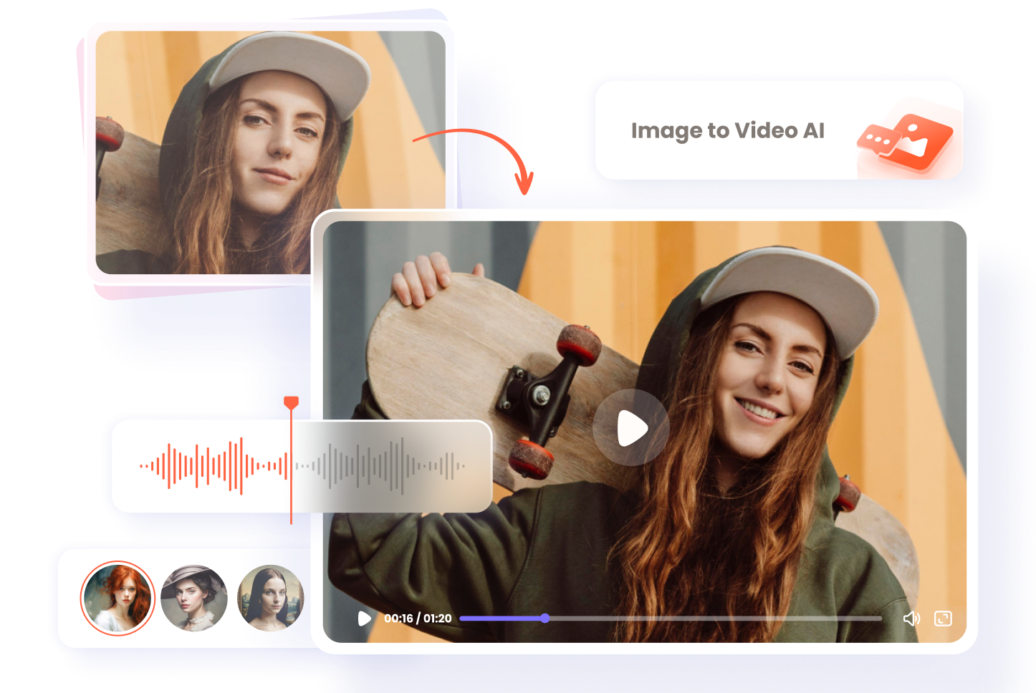Select the small play icon in the control bar

click(x=364, y=619)
